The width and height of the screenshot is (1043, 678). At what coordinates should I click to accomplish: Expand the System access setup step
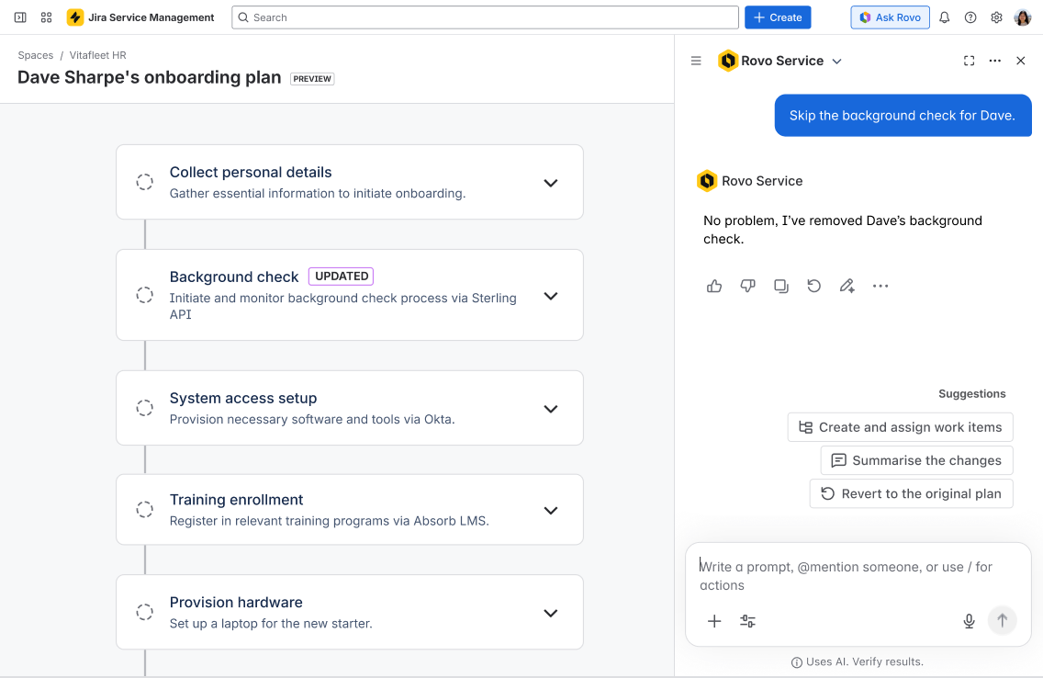551,409
